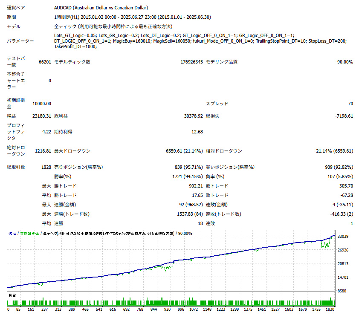Click the '20813' y-axis label on chart

[343, 264]
